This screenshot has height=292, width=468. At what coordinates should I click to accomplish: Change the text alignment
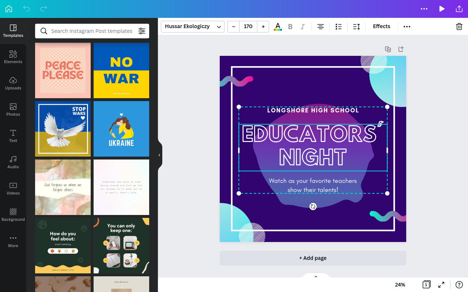click(x=321, y=26)
